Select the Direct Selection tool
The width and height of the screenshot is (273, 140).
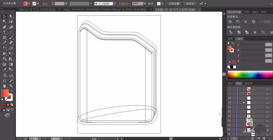tap(11, 16)
